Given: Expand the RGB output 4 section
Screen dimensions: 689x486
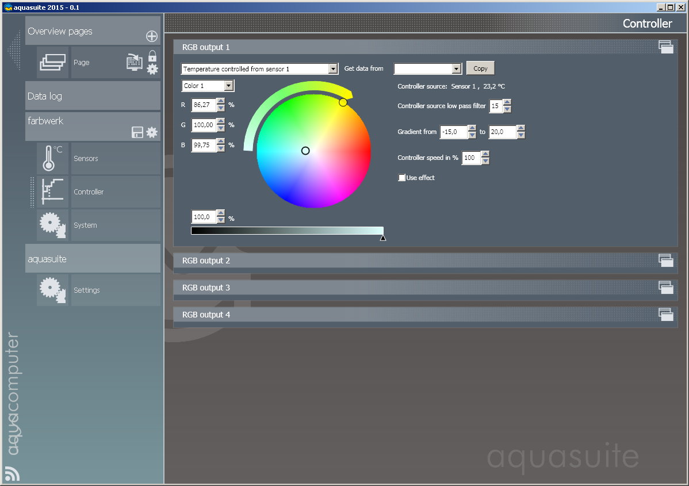Looking at the screenshot, I should coord(426,315).
